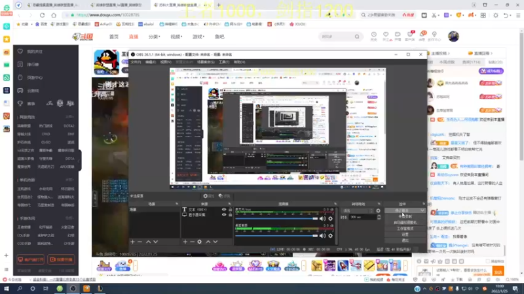Viewport: 524px width, 294px height.
Task: Open the OBS File menu
Action: coord(136,62)
